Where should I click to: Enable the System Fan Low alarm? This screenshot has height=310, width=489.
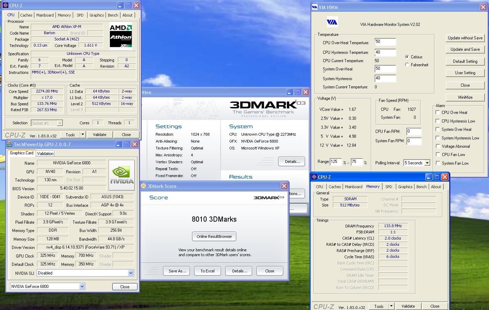pos(438,163)
